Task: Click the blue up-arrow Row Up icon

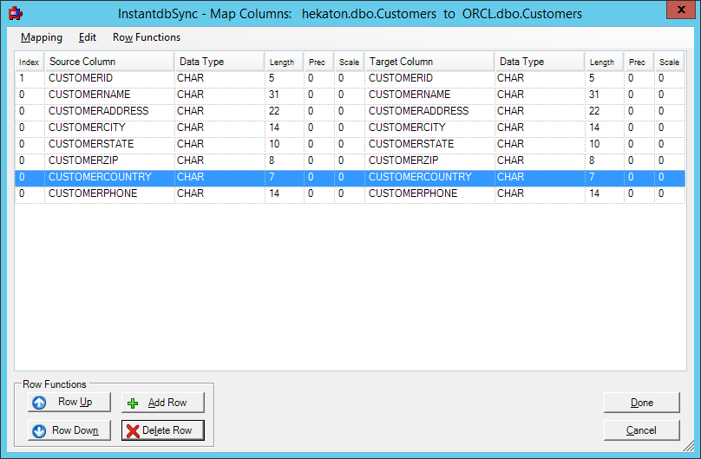Action: pos(39,403)
